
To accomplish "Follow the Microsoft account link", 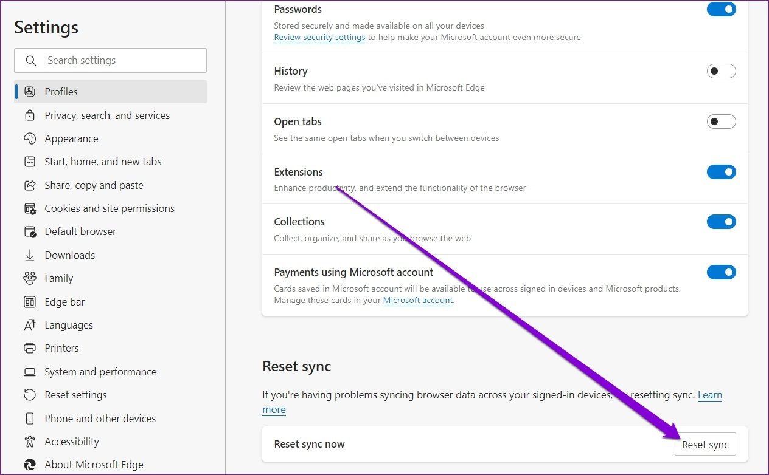I will point(418,300).
